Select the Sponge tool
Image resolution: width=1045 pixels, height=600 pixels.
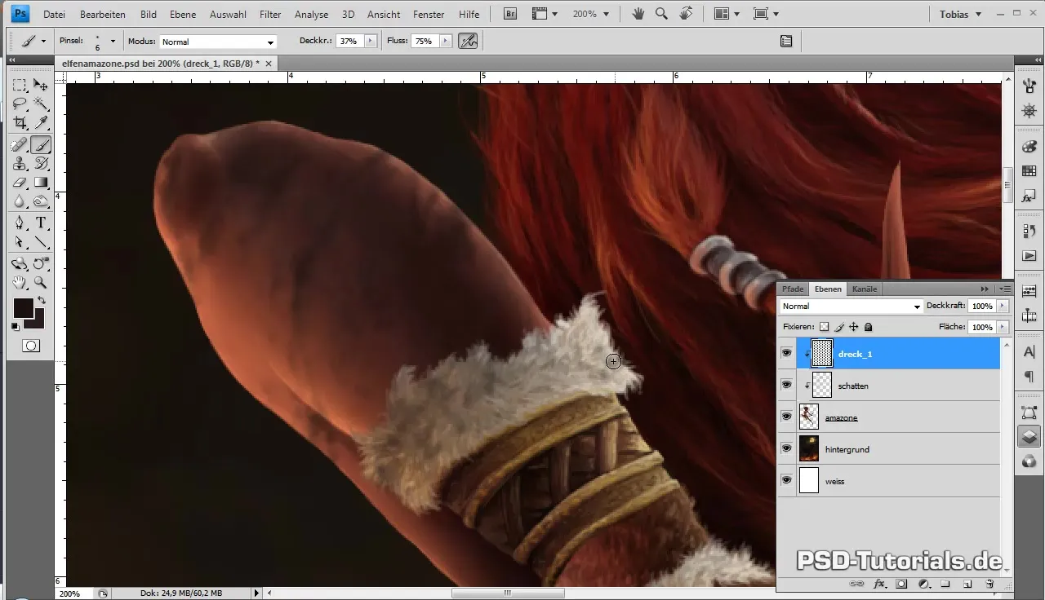[x=40, y=201]
